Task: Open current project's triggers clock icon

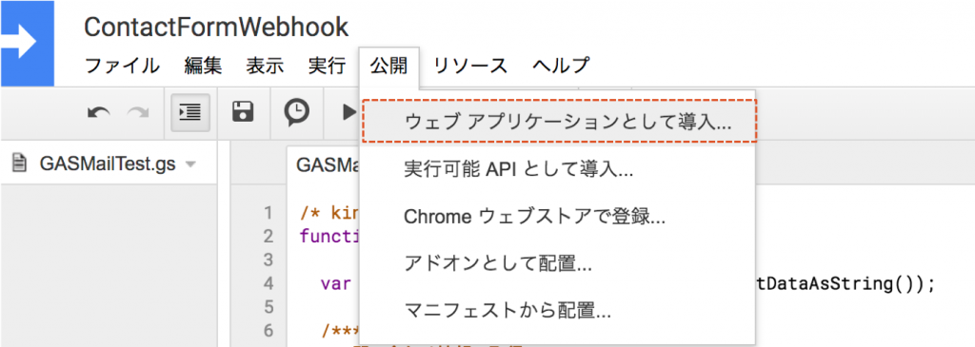Action: click(x=296, y=112)
